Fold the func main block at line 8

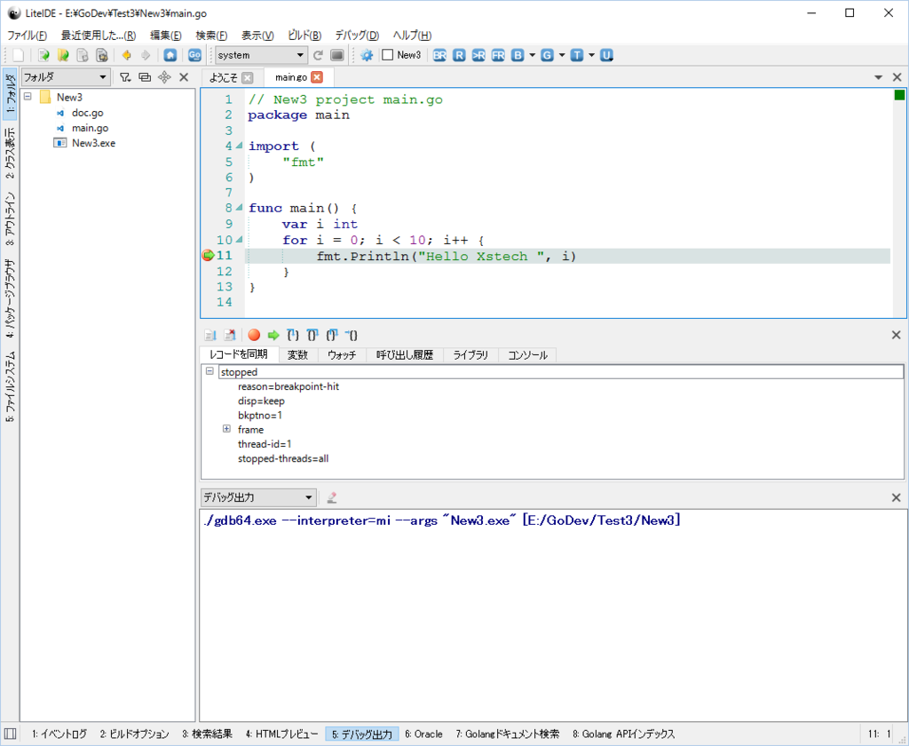tap(239, 208)
